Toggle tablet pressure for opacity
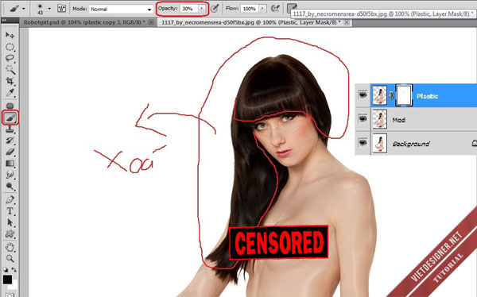477x297 pixels. point(215,9)
